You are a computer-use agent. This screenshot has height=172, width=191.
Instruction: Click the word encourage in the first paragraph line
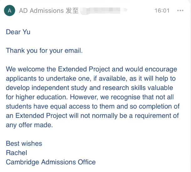click(x=161, y=69)
